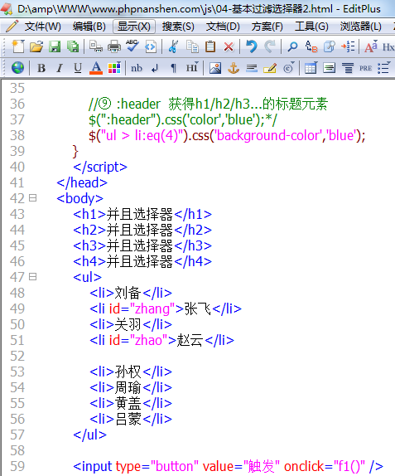Open the Replace tool
395x476 pixels.
(311, 46)
